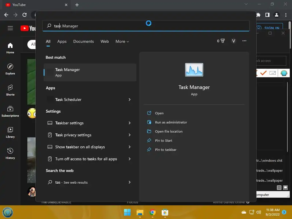Switch to the Documents search tab
Screen dimensions: 292x219
(x=84, y=41)
